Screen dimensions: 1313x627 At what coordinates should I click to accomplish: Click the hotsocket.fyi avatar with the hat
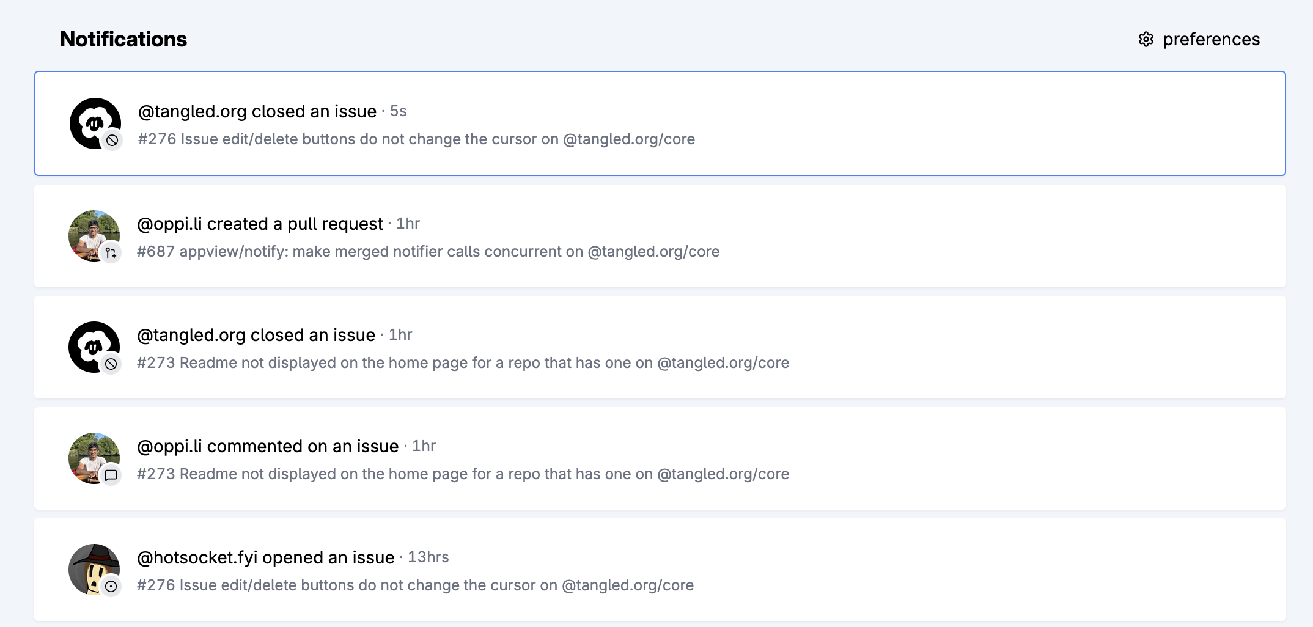[x=90, y=566]
